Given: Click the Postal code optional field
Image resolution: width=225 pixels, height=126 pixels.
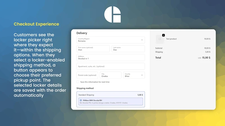Looking at the screenshot, I should [x=87, y=75].
